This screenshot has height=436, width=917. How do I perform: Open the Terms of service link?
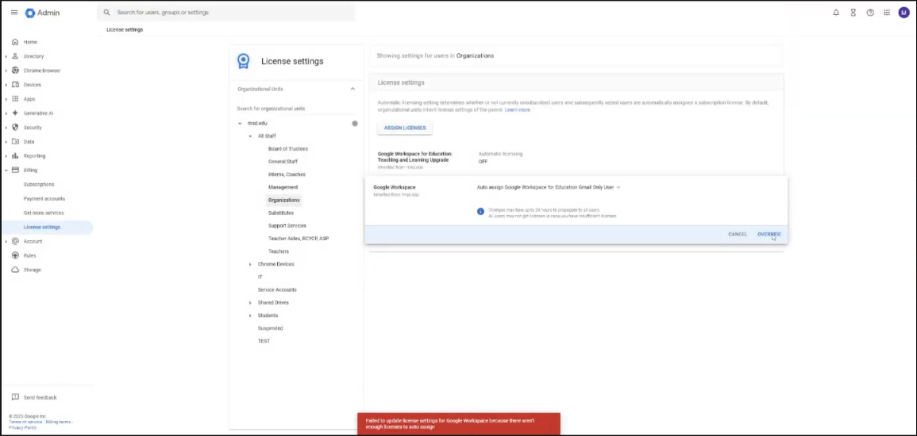25,422
